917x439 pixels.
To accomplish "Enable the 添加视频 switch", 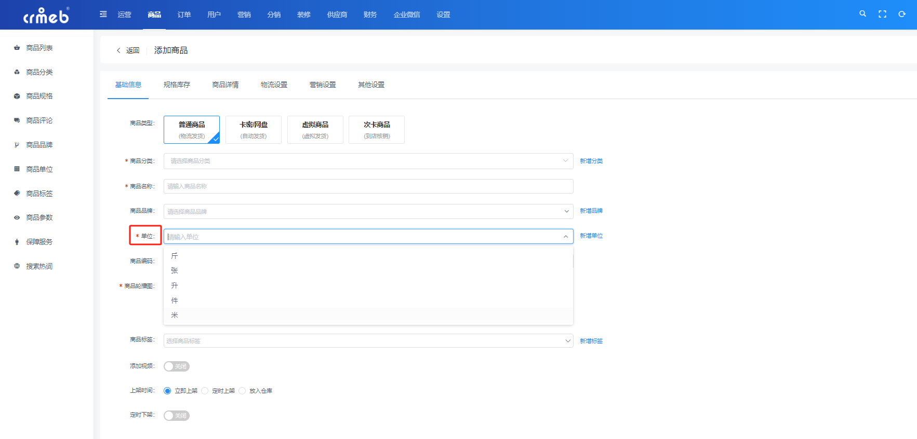I will [x=177, y=366].
